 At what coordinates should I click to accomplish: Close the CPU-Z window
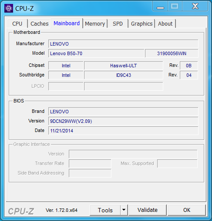[x=195, y=6]
